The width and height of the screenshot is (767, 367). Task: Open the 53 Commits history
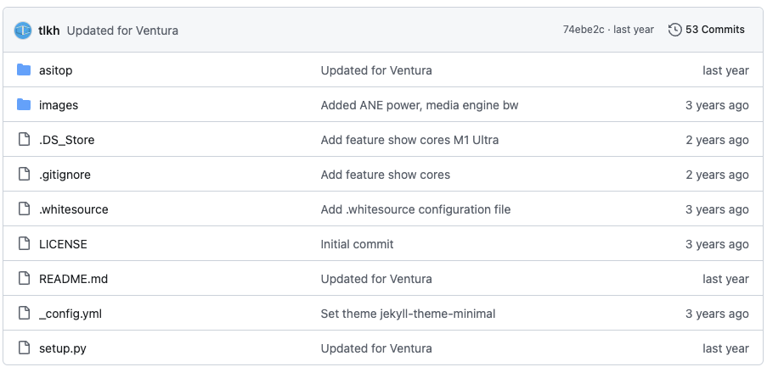click(x=714, y=30)
